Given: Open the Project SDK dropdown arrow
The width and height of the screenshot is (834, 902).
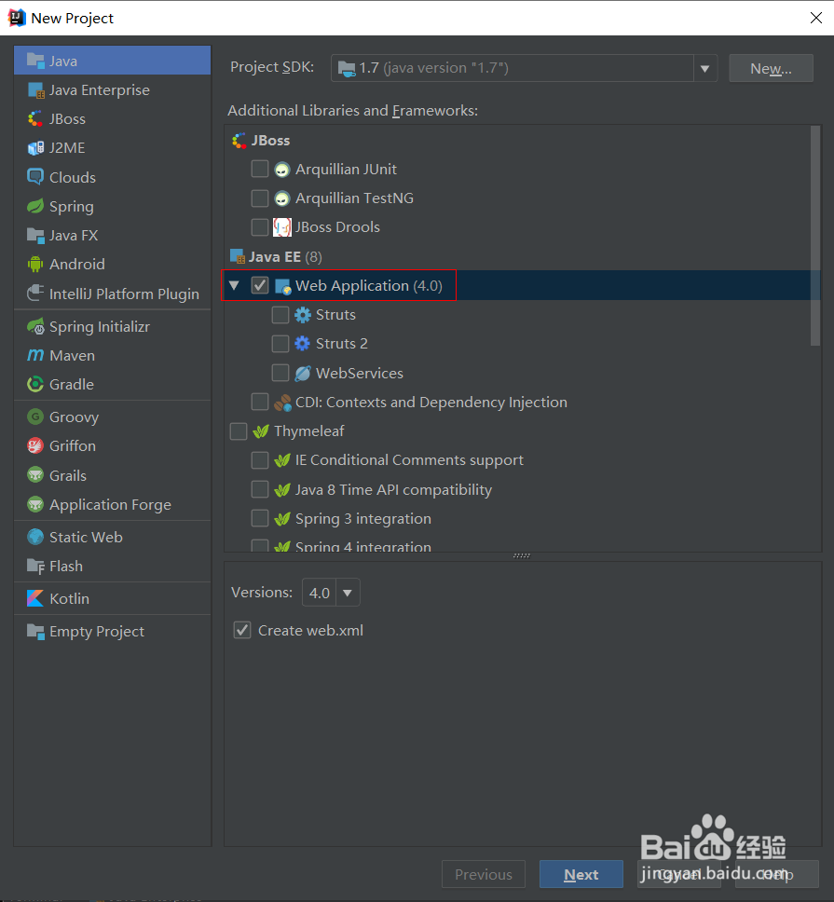Looking at the screenshot, I should (705, 68).
